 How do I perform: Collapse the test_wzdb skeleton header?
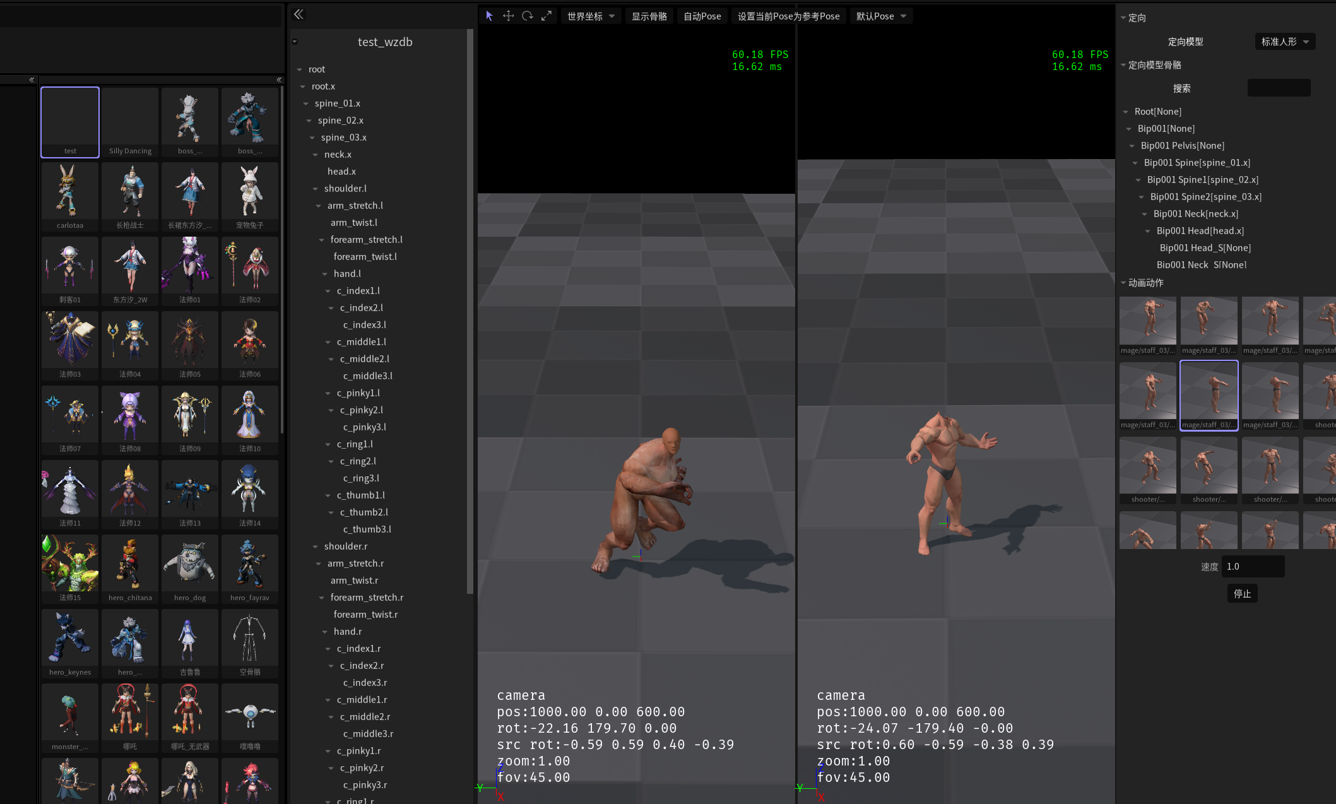295,42
